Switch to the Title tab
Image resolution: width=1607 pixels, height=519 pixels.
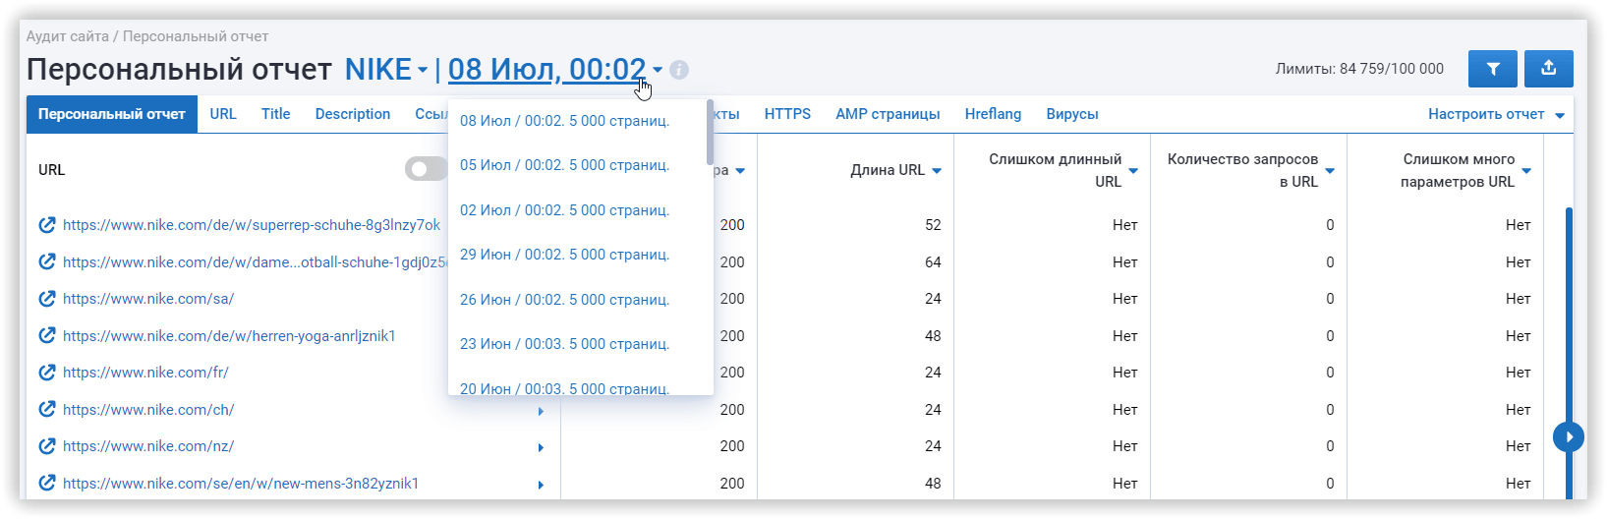click(x=276, y=114)
